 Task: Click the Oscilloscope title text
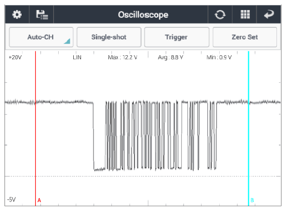coord(143,15)
